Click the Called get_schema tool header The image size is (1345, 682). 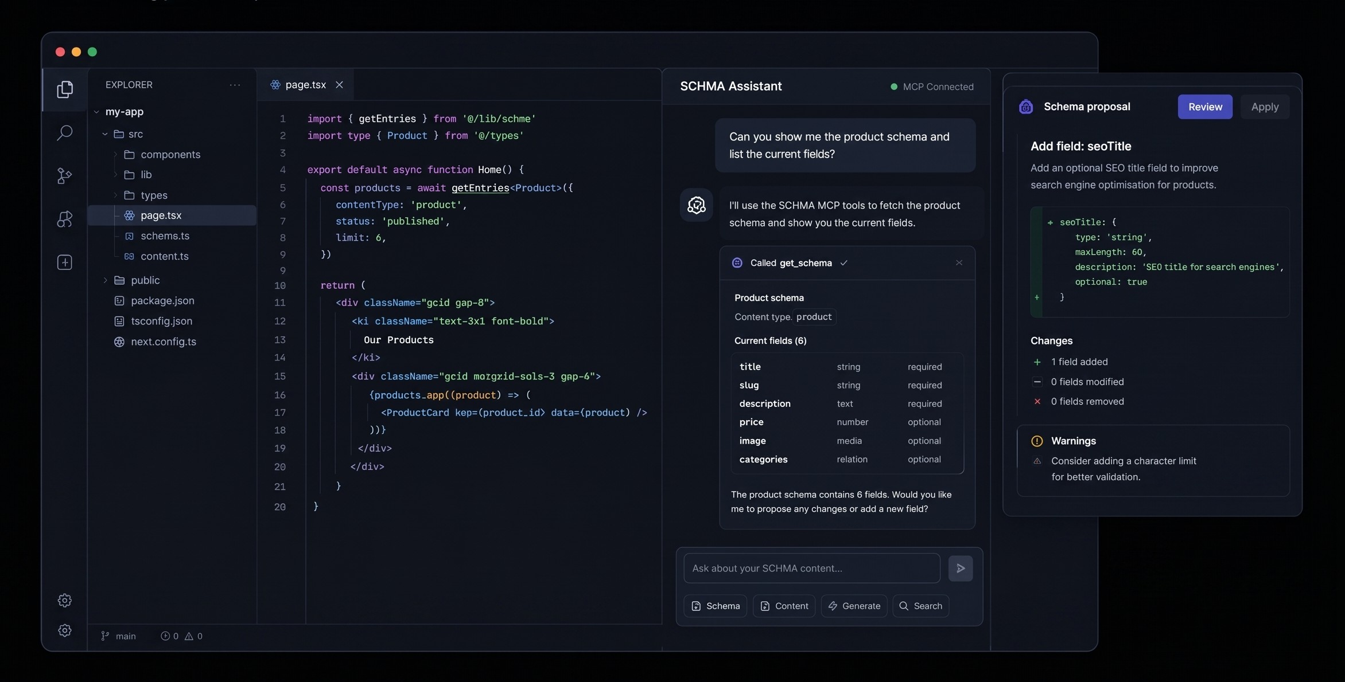point(847,263)
